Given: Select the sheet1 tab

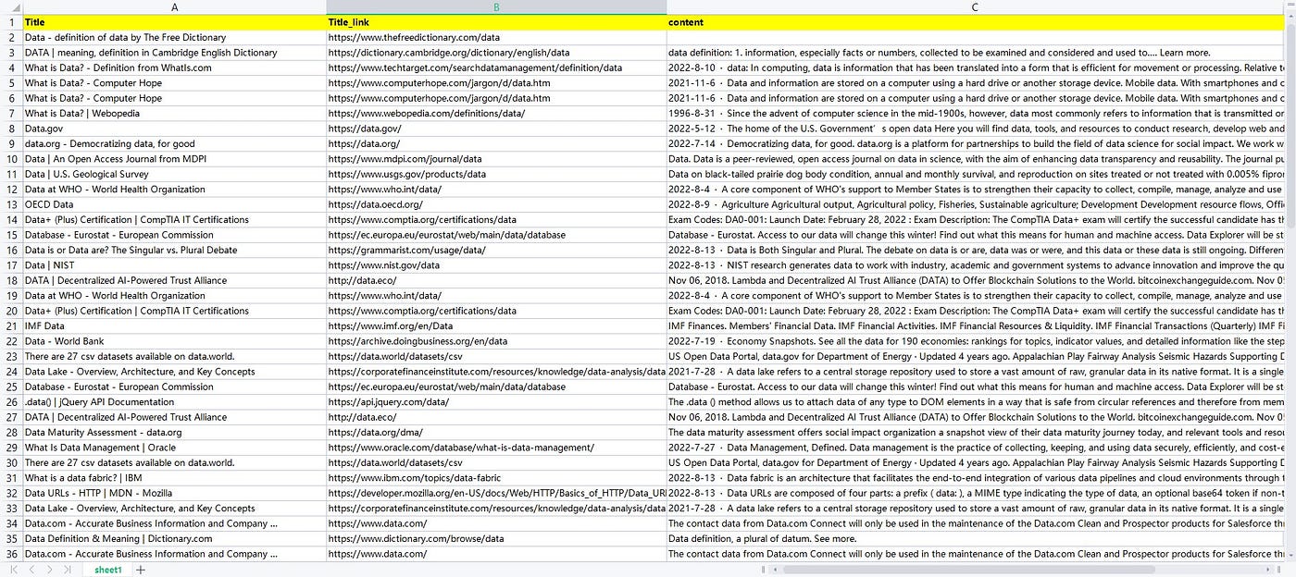Looking at the screenshot, I should pyautogui.click(x=107, y=570).
